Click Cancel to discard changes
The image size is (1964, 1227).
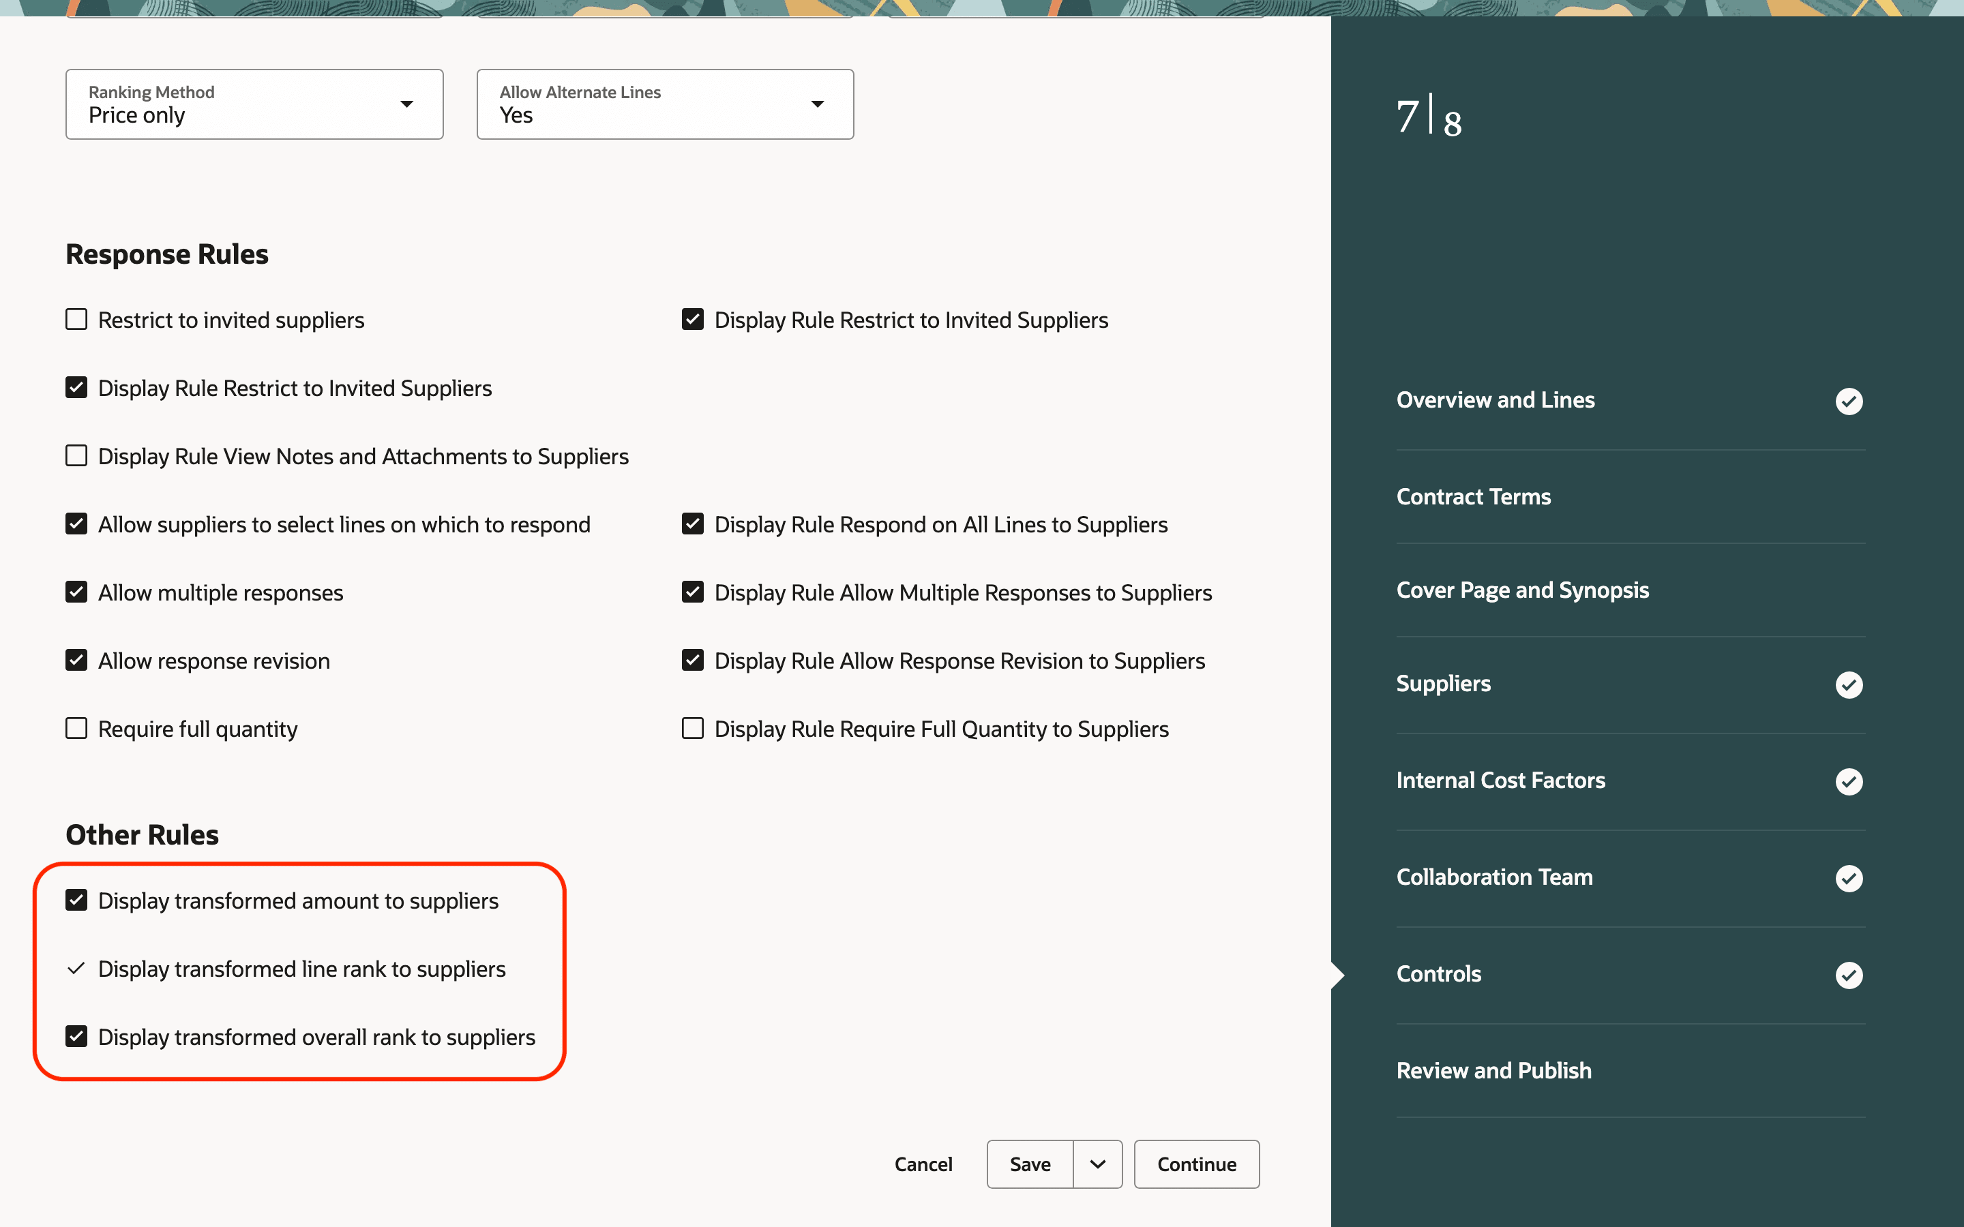click(923, 1164)
